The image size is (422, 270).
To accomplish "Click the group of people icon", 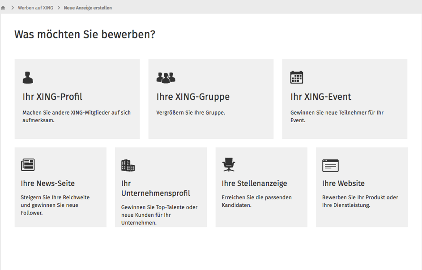I will [166, 78].
